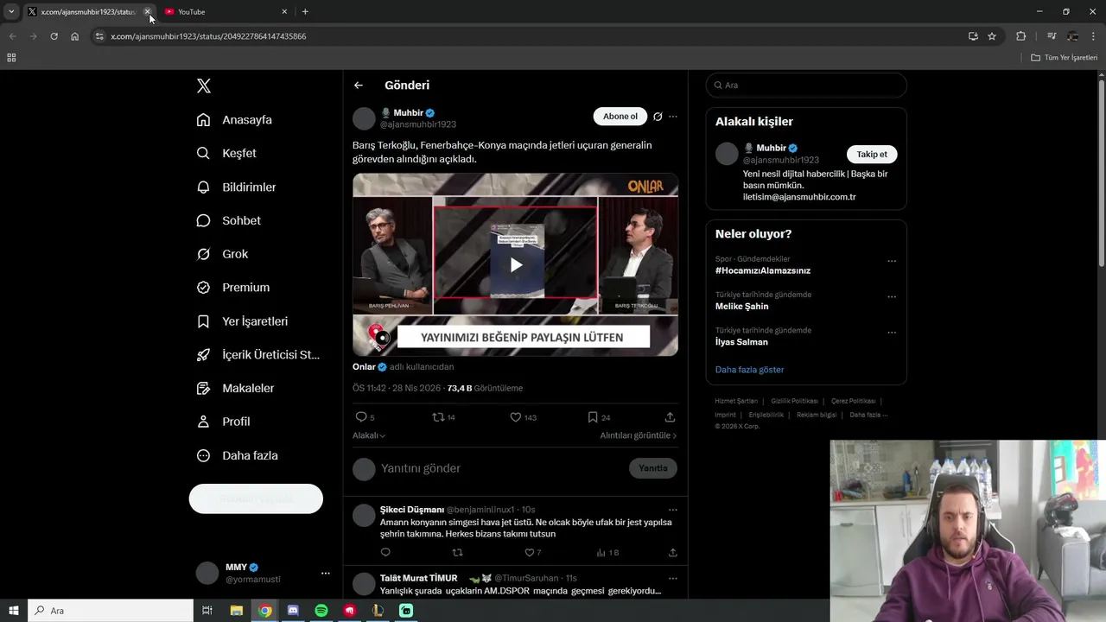Screen dimensions: 1106x622
Task: Open İçerik Üreticisi Stüdyosu
Action: tap(258, 355)
